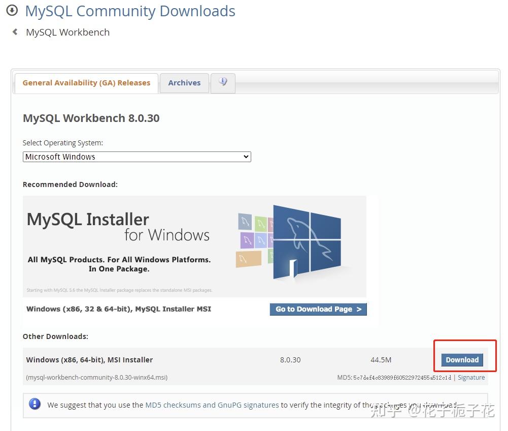Click the back chevron next to MySQL Workbench
Viewport: 508px width, 431px height.
tap(14, 32)
